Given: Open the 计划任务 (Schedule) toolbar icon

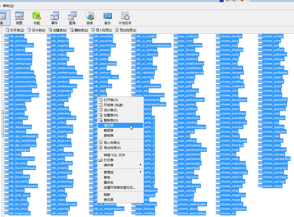Looking at the screenshot, I should pos(125,18).
